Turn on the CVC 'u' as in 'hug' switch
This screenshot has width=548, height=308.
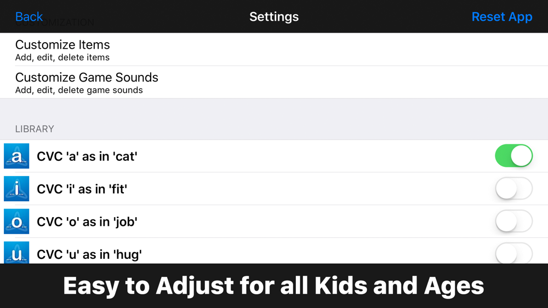513,253
